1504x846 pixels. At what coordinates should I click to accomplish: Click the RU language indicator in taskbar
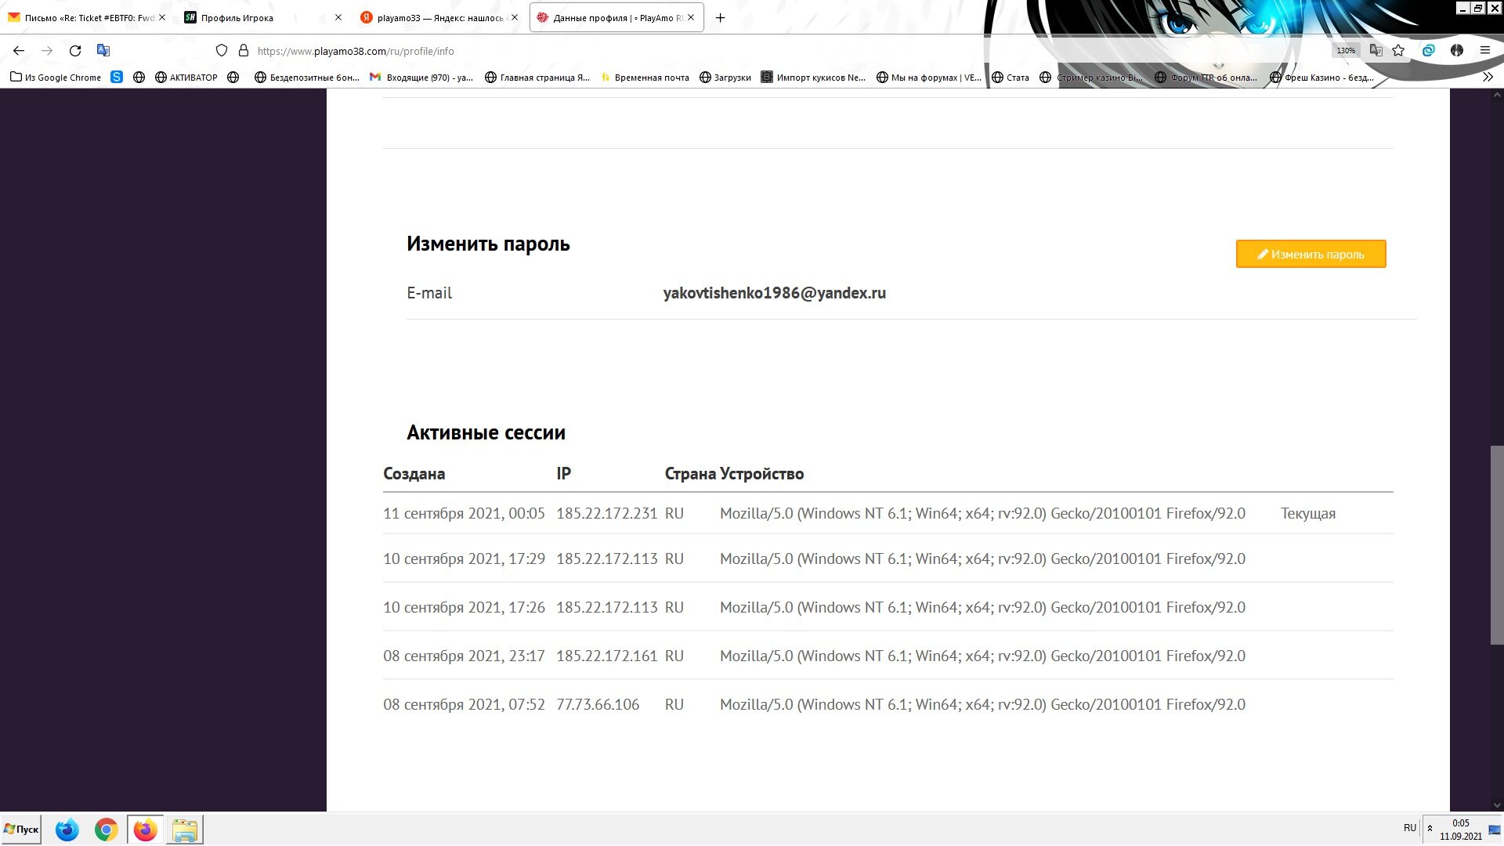point(1409,828)
